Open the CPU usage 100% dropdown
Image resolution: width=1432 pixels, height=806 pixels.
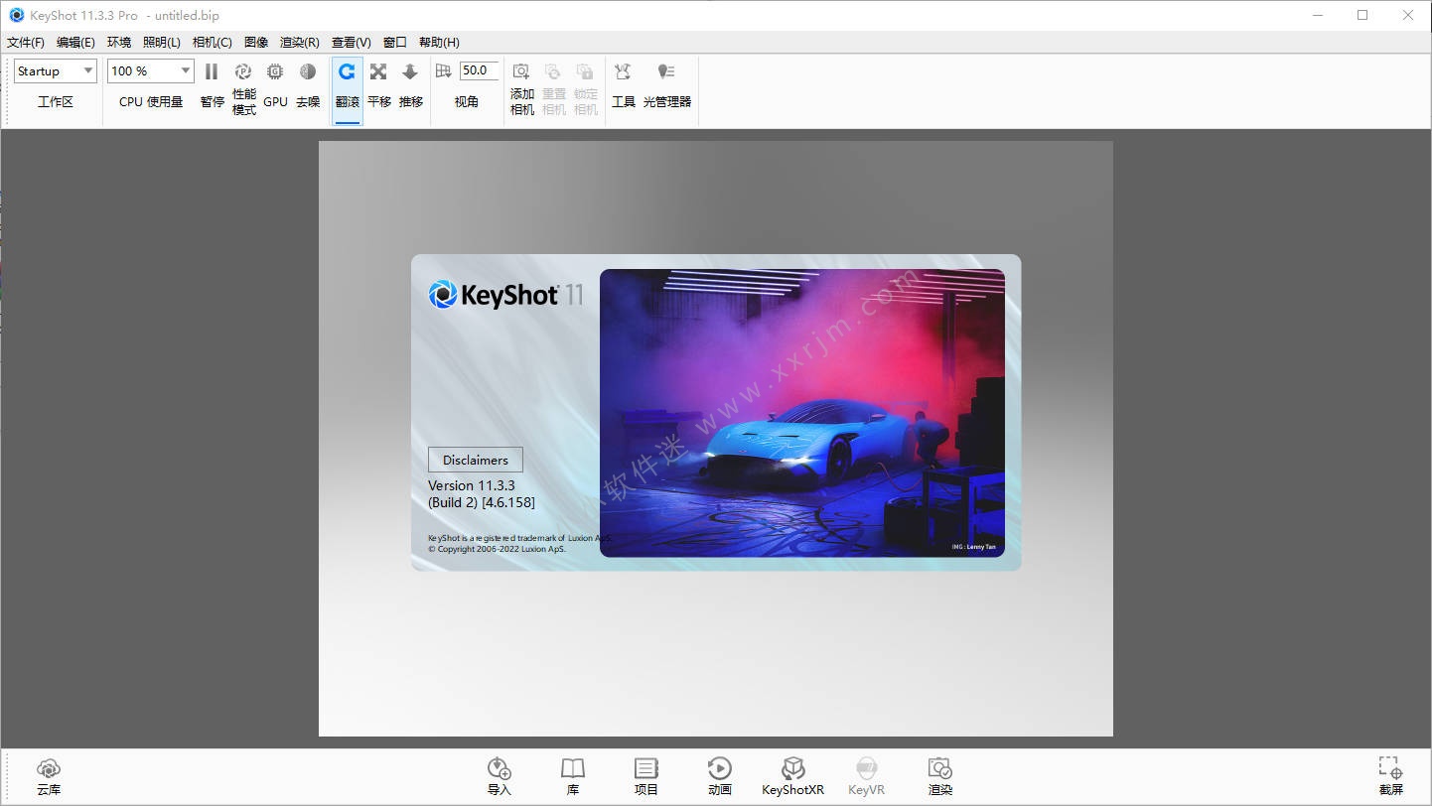(x=151, y=70)
